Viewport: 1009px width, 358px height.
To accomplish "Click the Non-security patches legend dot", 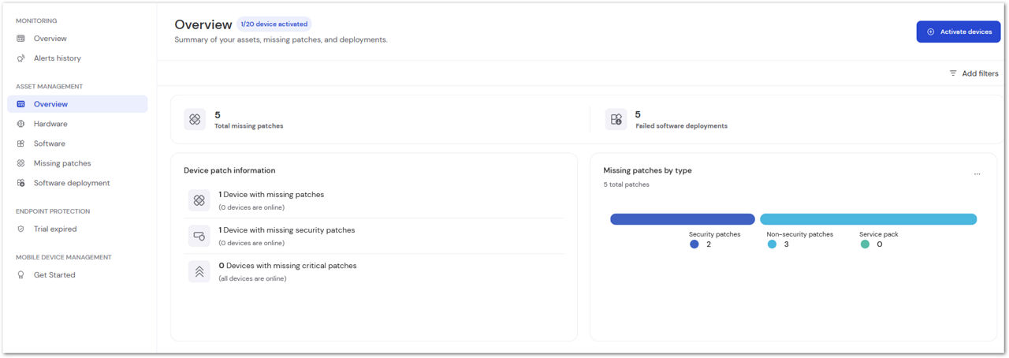I will (x=772, y=244).
